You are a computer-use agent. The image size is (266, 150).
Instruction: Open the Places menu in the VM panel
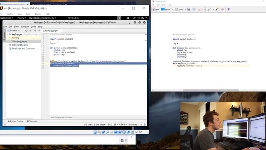coord(22,18)
